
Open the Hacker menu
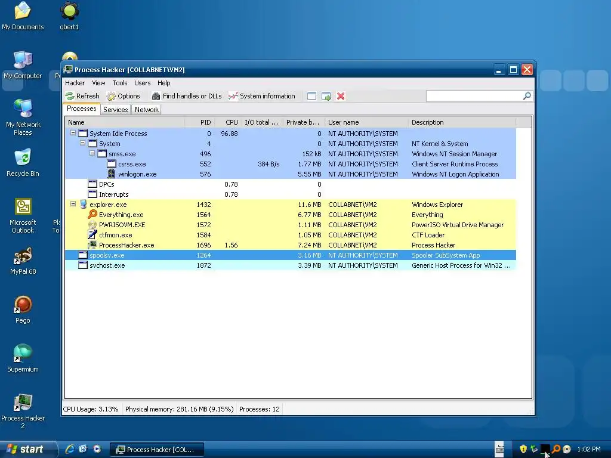(x=75, y=83)
